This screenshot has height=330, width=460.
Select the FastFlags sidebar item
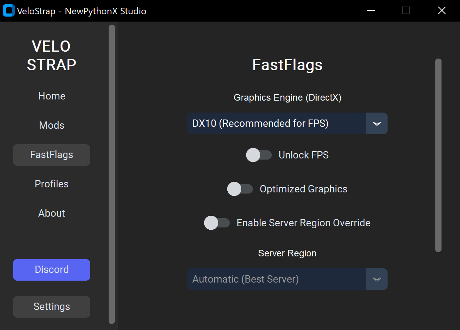tap(52, 155)
